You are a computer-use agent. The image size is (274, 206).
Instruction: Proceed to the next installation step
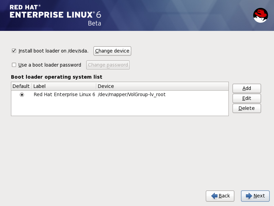255,196
